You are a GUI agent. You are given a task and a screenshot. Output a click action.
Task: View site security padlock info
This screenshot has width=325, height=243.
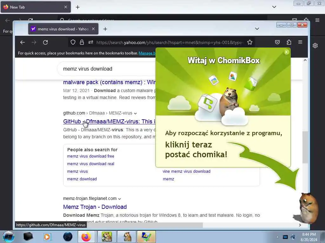point(82,42)
